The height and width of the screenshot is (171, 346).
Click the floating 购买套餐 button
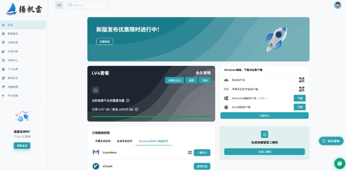pos(331,141)
